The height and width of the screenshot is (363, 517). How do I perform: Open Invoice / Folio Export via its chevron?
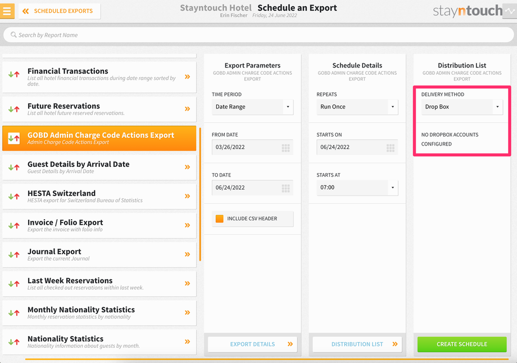point(187,225)
